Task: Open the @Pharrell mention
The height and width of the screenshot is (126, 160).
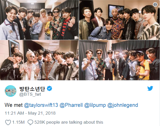Action: (x=71, y=105)
